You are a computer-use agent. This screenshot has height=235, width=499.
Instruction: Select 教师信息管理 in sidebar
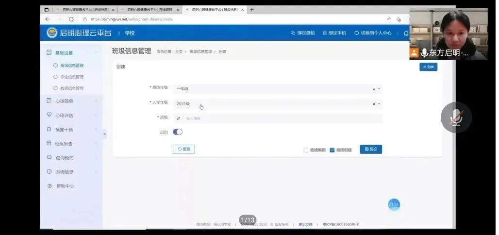(72, 88)
